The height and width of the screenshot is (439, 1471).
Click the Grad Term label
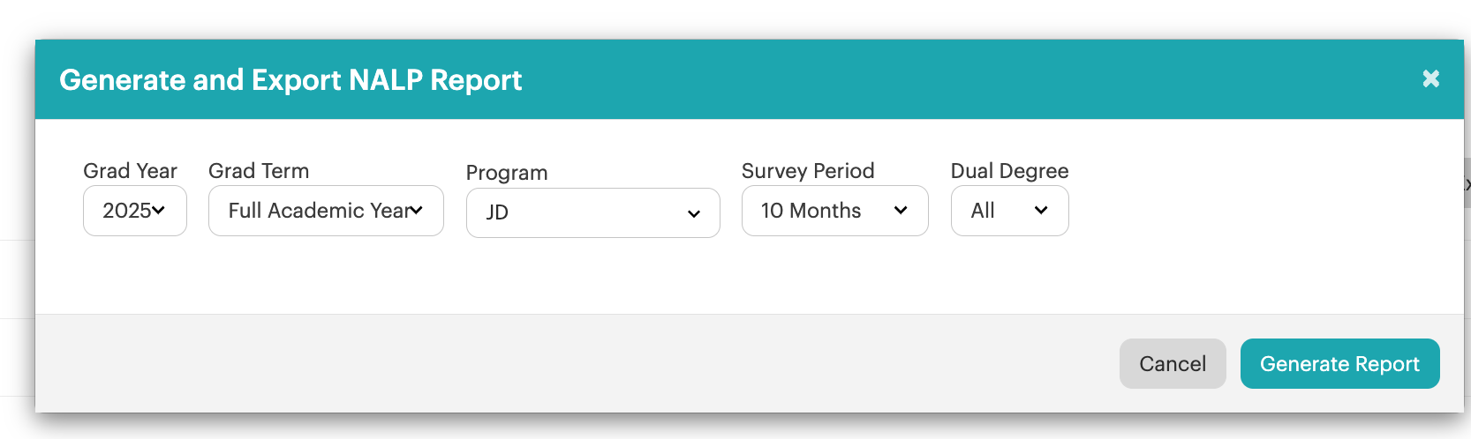click(x=259, y=171)
